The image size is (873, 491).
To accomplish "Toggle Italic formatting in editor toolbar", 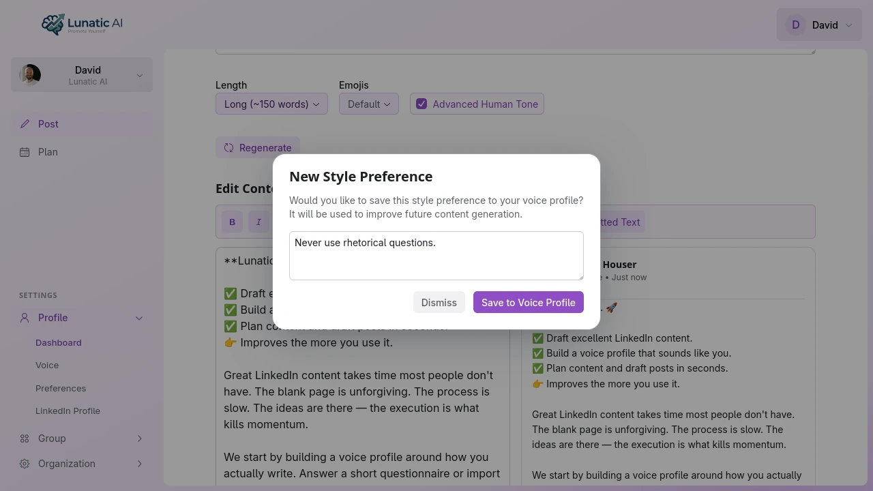I will pyautogui.click(x=258, y=222).
